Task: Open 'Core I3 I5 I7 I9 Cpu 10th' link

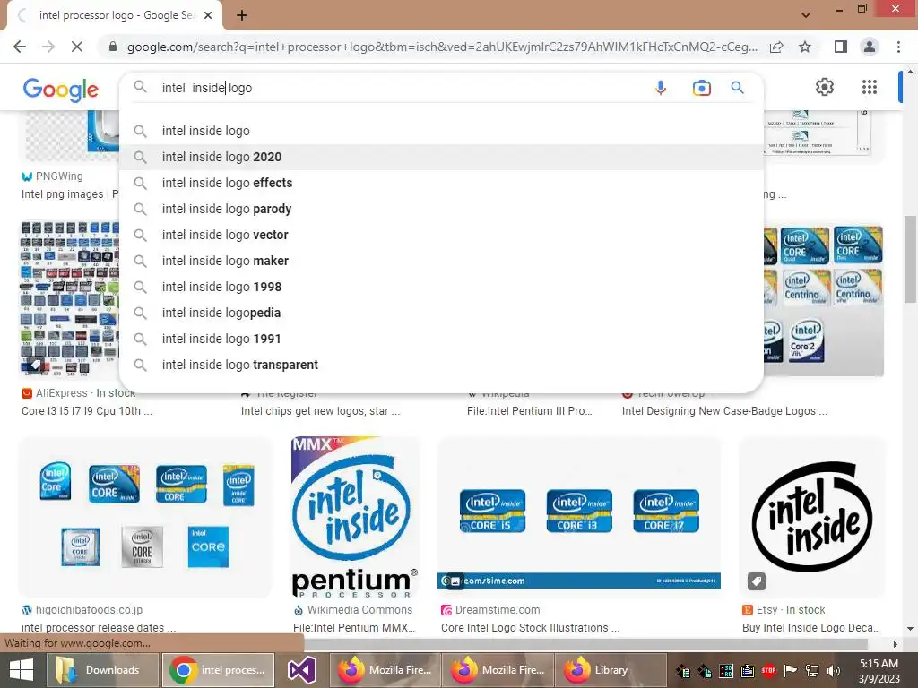Action: coord(87,411)
